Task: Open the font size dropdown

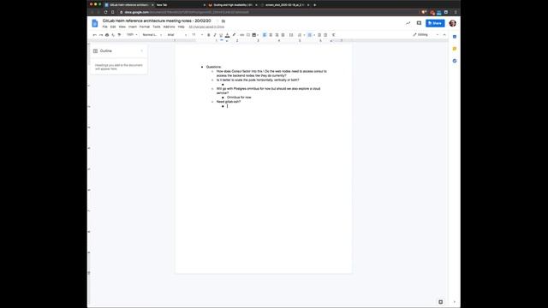Action: (x=198, y=35)
